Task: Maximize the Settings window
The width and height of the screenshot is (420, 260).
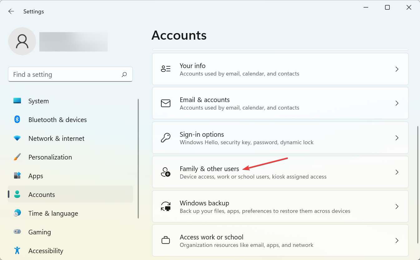Action: (387, 7)
